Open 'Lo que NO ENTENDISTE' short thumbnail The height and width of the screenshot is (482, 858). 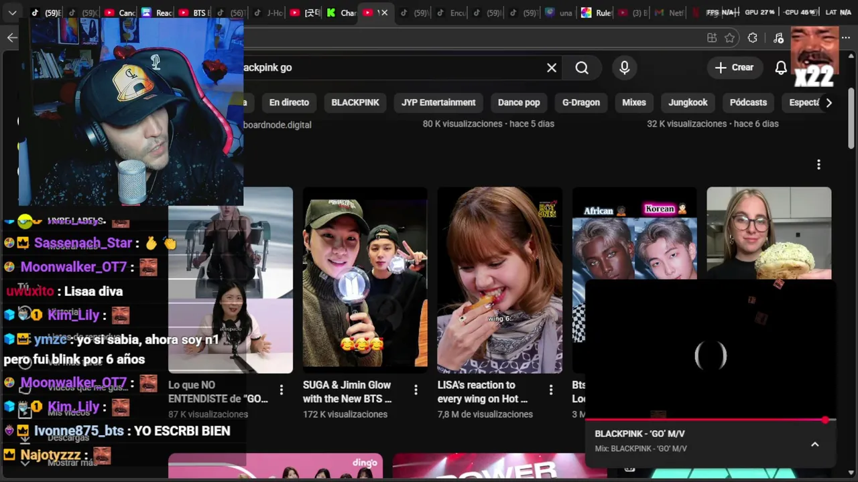(231, 280)
